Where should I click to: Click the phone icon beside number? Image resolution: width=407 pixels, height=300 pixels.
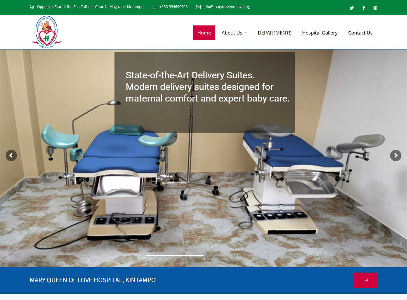[154, 7]
